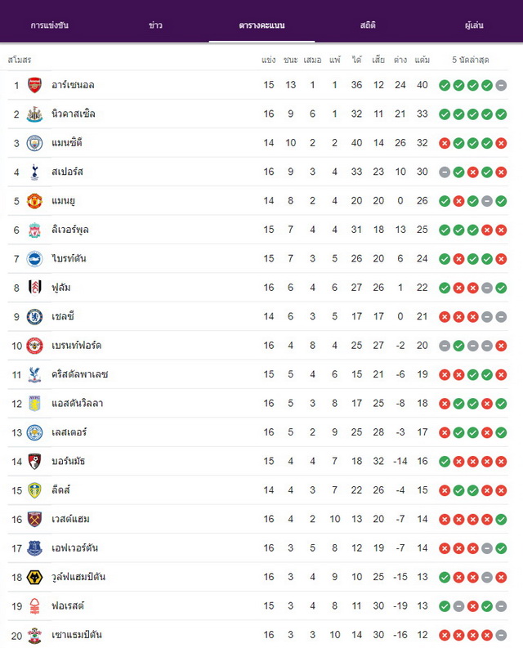This screenshot has height=648, width=523.
Task: Click the Newcastle club crest
Action: tap(34, 114)
